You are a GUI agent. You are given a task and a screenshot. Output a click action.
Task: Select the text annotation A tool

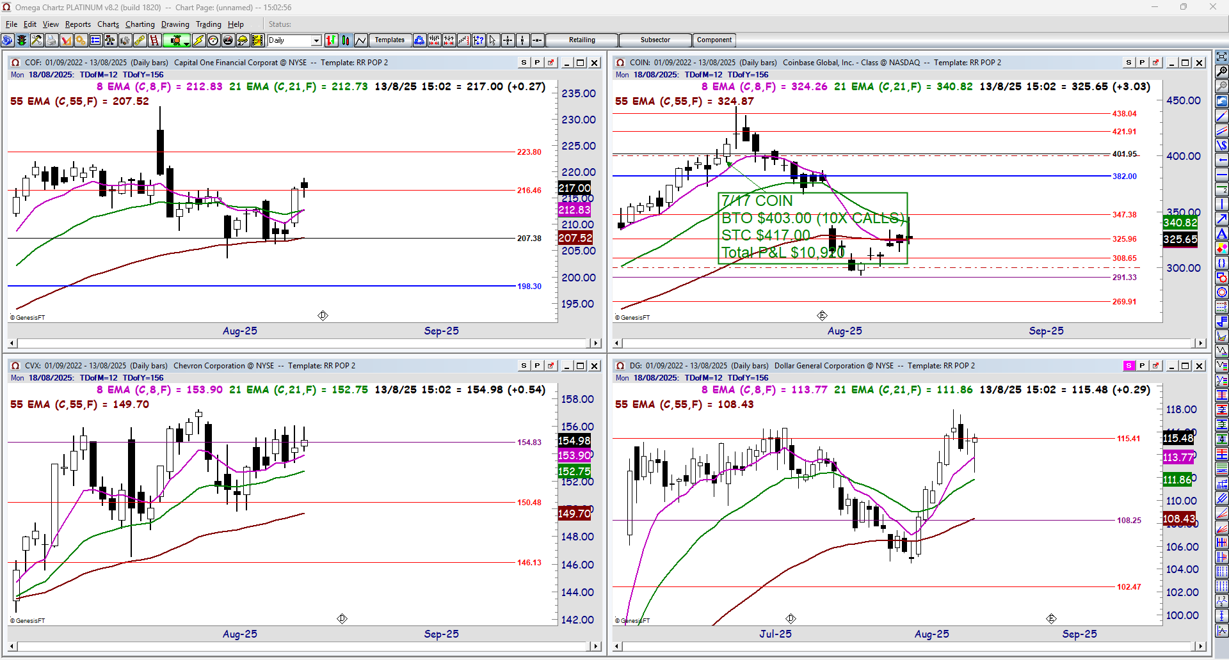(1222, 234)
